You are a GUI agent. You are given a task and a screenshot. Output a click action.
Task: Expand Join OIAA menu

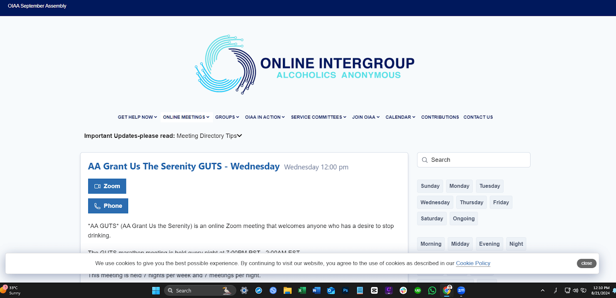click(366, 117)
